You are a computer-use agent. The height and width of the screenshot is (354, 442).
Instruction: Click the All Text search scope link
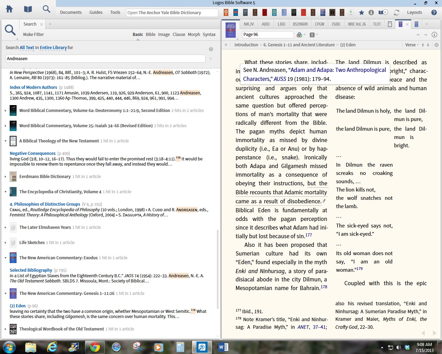(27, 48)
